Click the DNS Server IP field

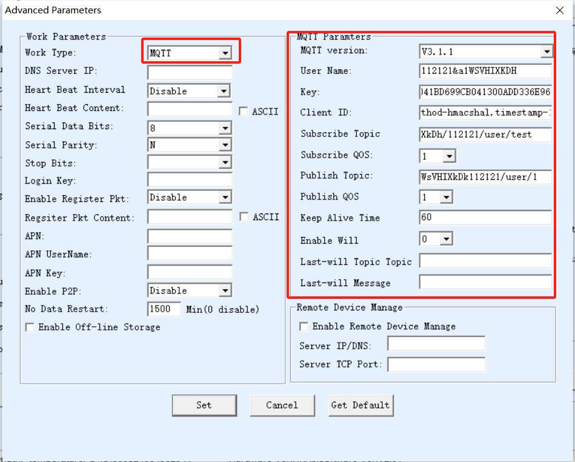(190, 72)
